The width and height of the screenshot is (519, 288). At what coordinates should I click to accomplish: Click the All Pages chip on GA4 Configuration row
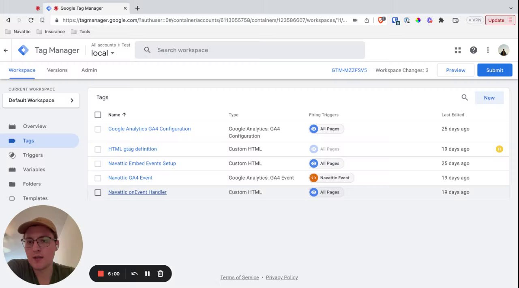(326, 129)
